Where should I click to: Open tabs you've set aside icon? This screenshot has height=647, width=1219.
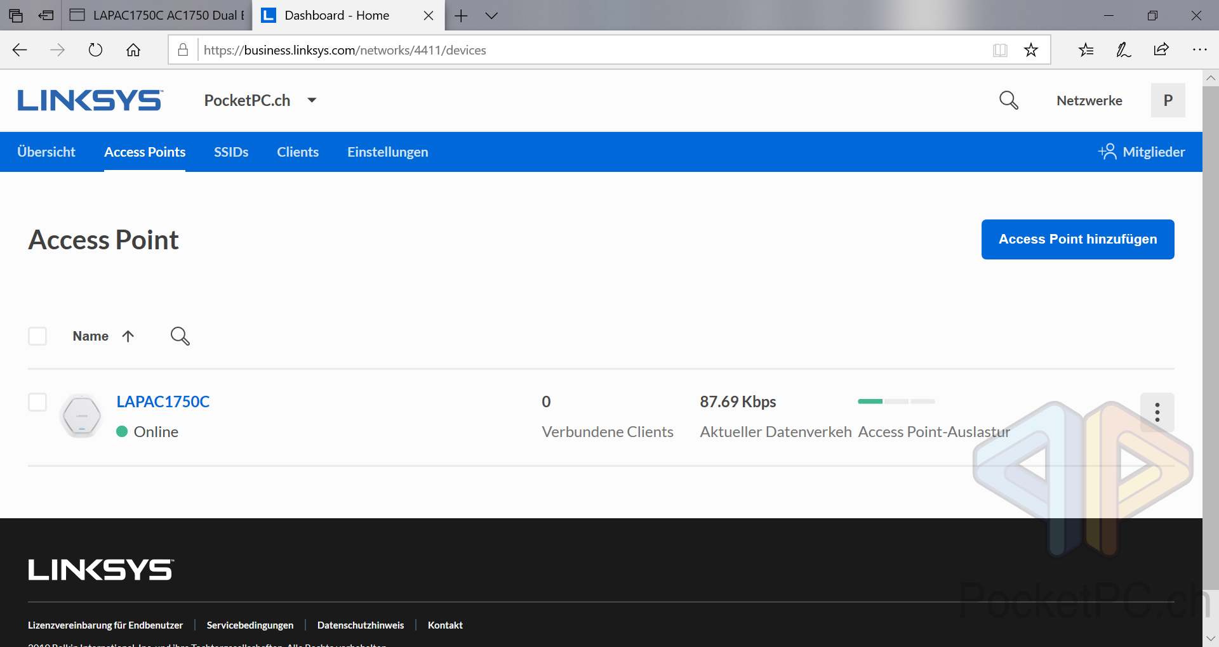16,16
